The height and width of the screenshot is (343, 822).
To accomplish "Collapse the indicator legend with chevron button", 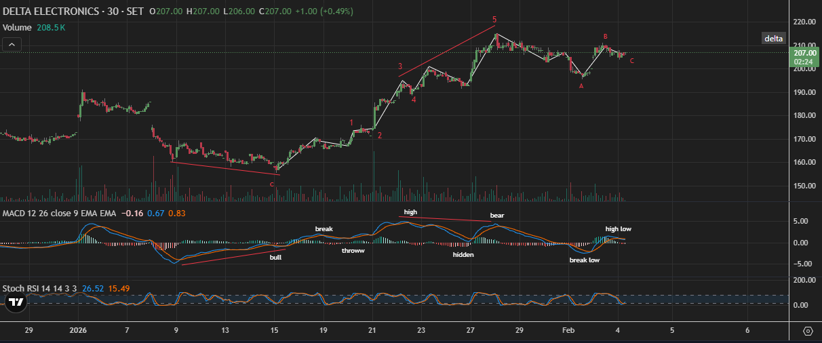I will pos(12,44).
